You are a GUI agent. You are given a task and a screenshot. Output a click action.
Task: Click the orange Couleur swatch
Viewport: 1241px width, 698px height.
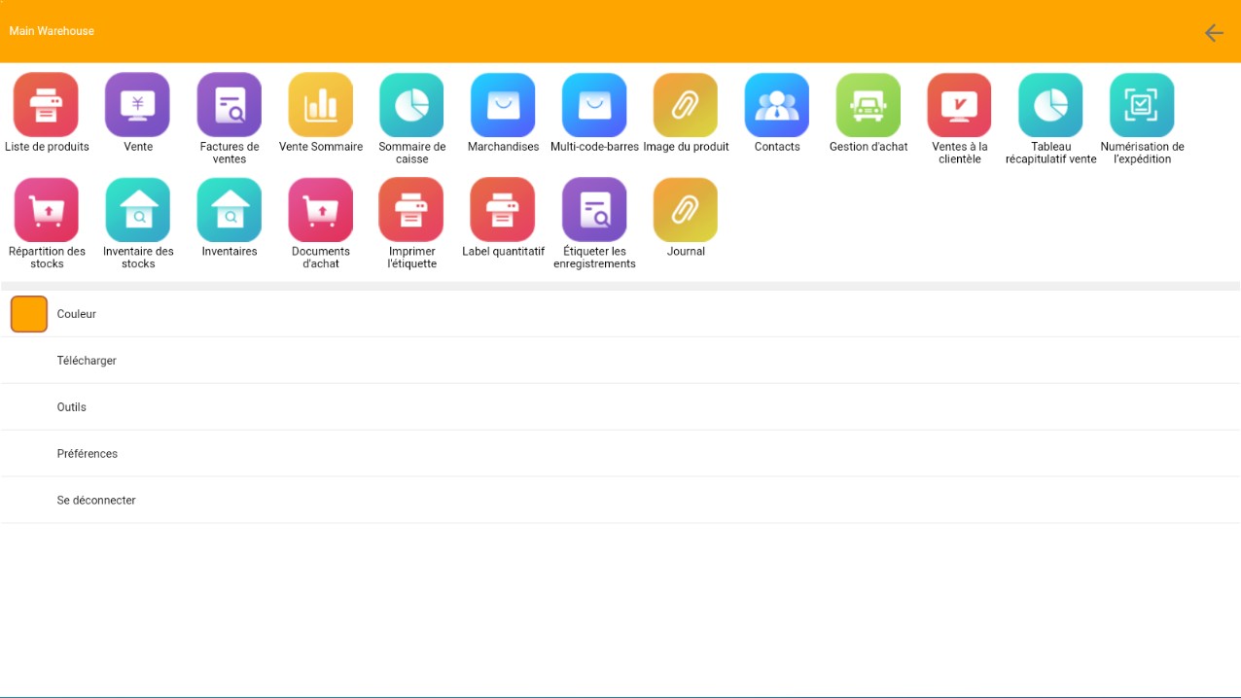[29, 314]
